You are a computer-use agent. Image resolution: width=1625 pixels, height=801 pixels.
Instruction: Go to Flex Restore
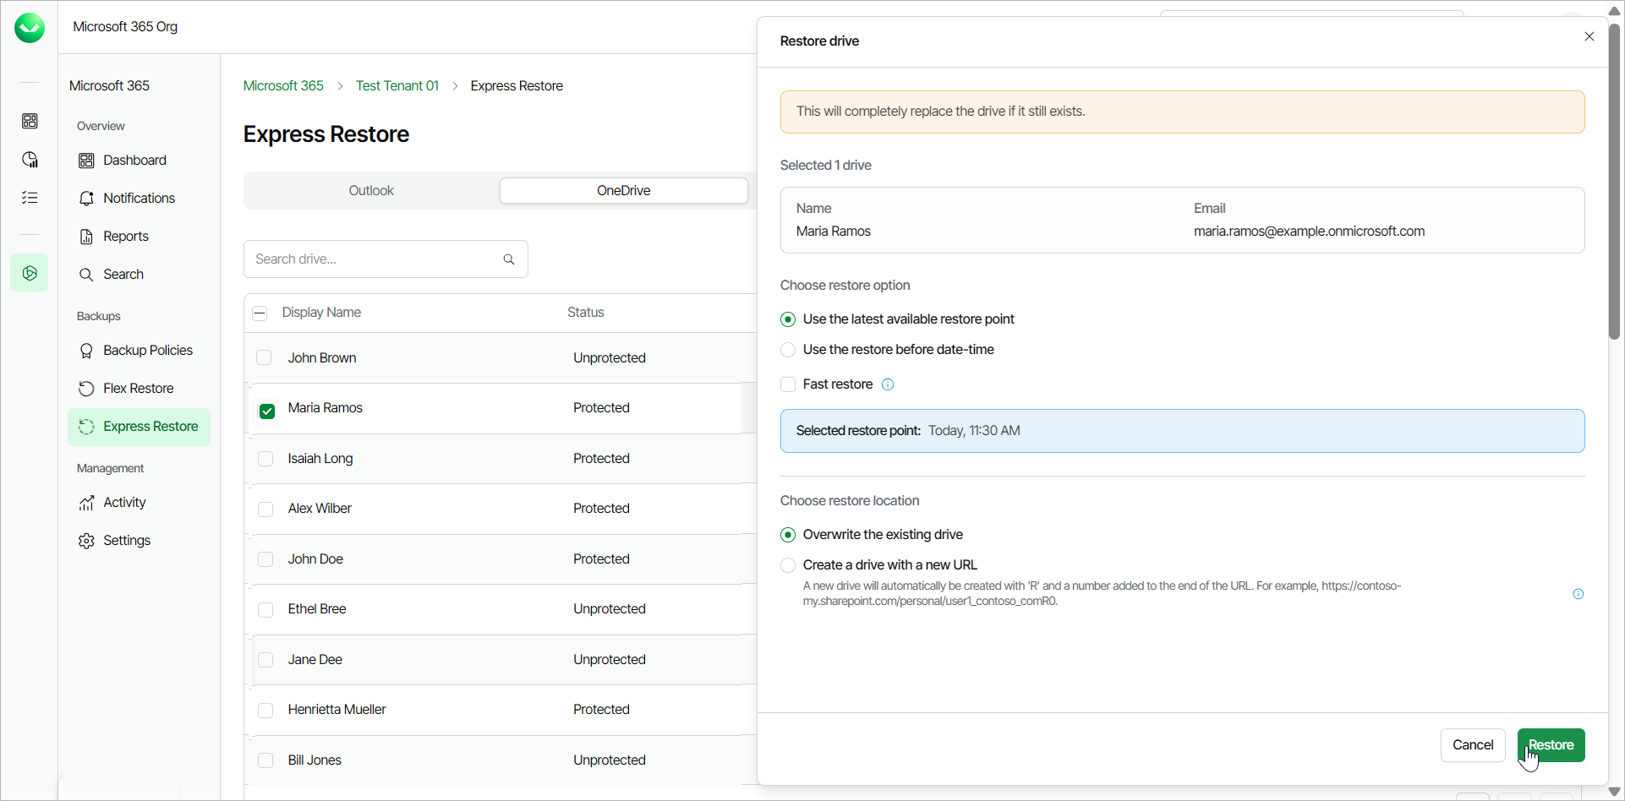click(139, 389)
